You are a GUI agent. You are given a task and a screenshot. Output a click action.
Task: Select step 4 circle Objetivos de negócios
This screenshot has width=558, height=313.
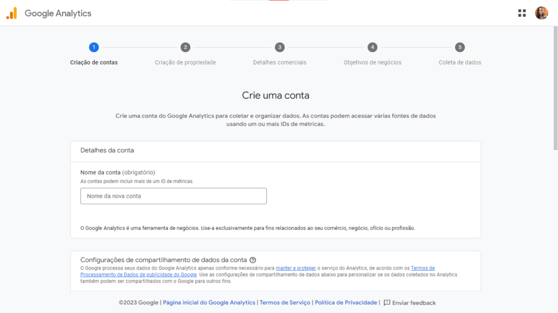[x=373, y=47]
